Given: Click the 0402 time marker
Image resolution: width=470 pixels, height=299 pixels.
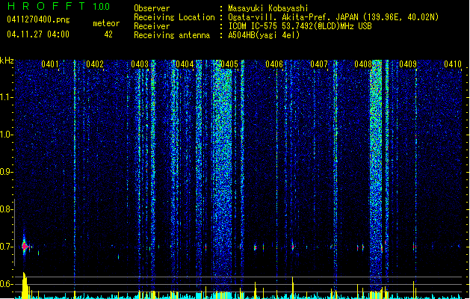Looking at the screenshot, I should pos(95,64).
